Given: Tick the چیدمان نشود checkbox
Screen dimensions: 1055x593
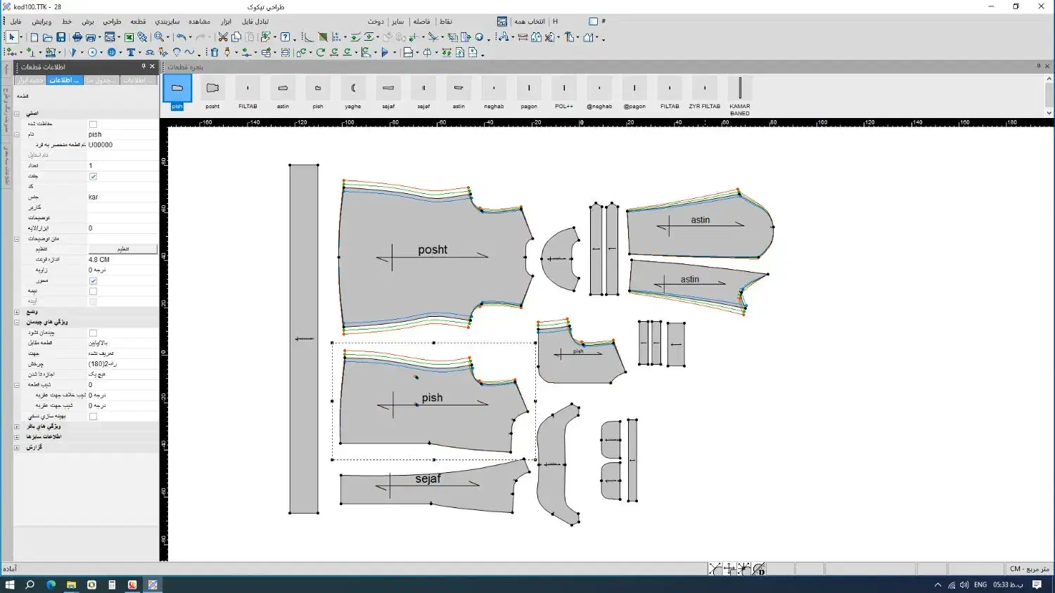Looking at the screenshot, I should coord(93,333).
